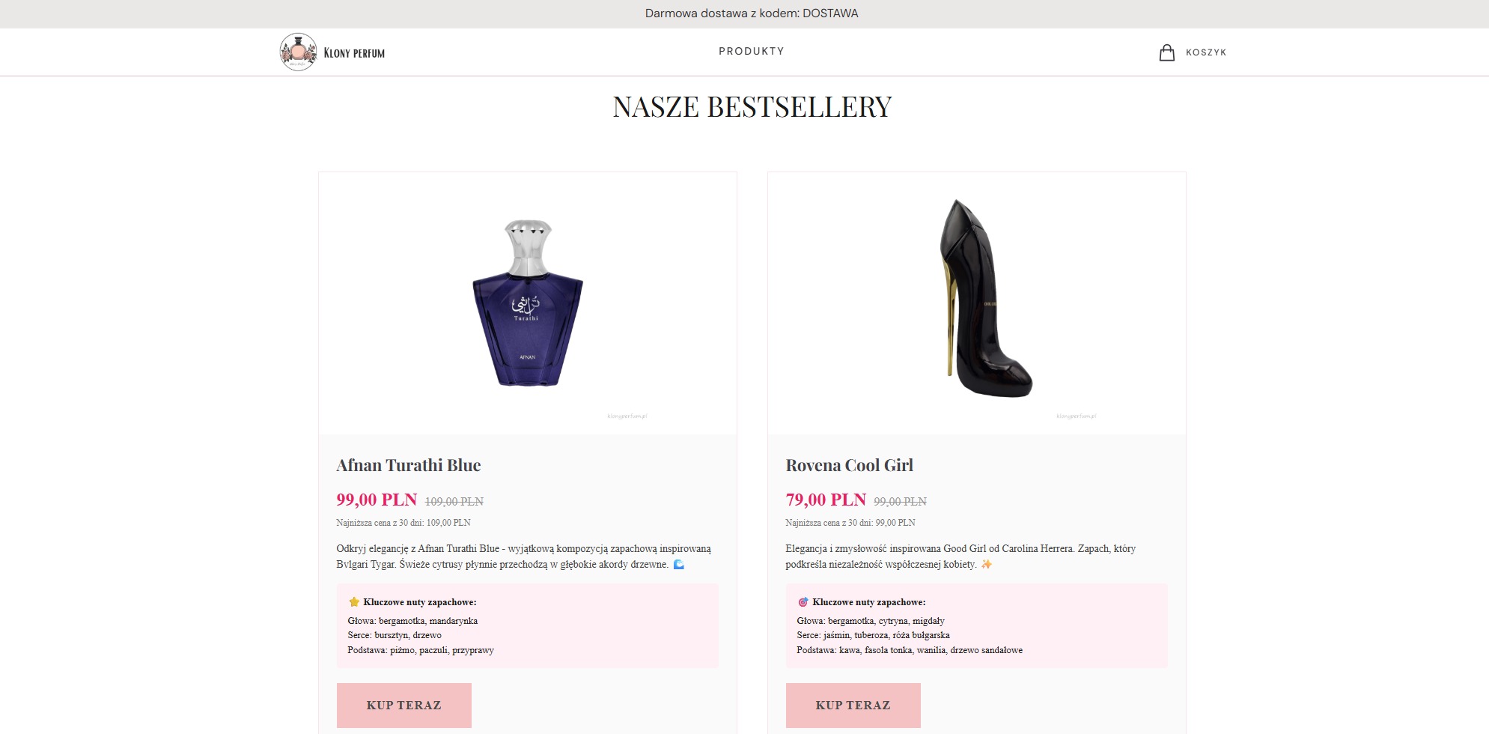The height and width of the screenshot is (734, 1489).
Task: Click the KOSZYK cart label
Action: [1206, 52]
